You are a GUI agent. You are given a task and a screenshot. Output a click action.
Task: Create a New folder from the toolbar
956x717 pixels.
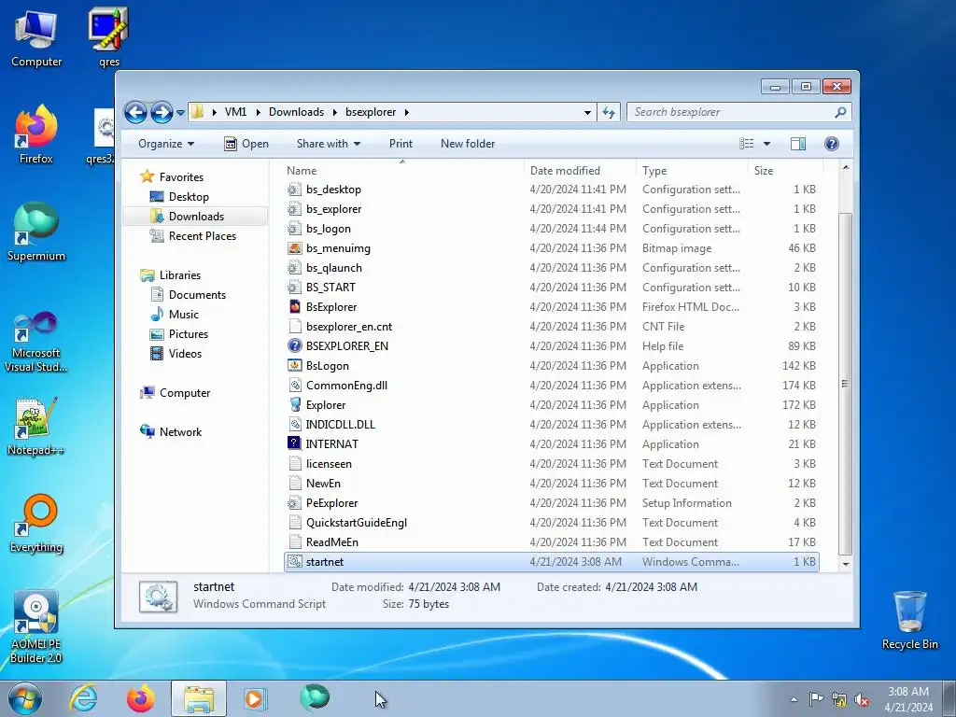point(468,144)
